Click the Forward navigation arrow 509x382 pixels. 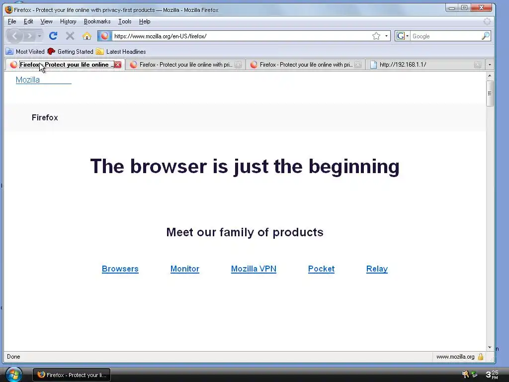tap(29, 36)
